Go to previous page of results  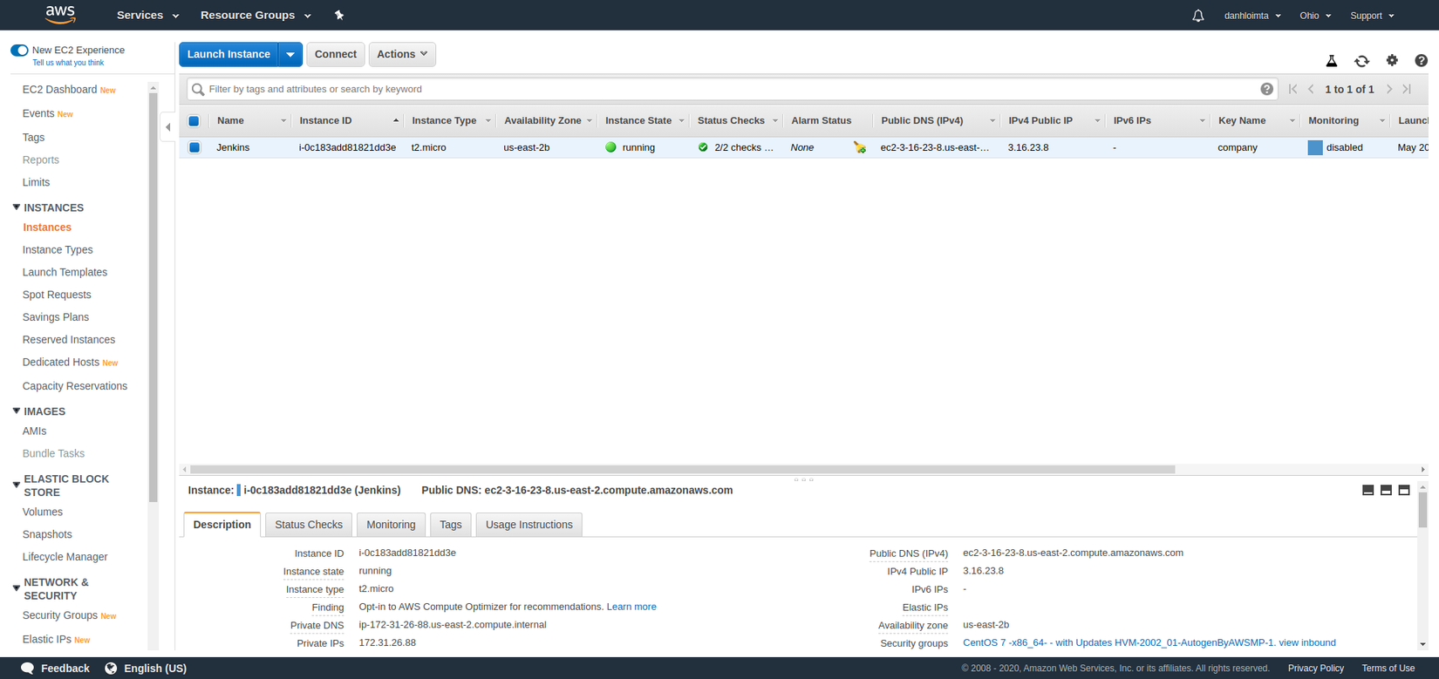(1311, 89)
